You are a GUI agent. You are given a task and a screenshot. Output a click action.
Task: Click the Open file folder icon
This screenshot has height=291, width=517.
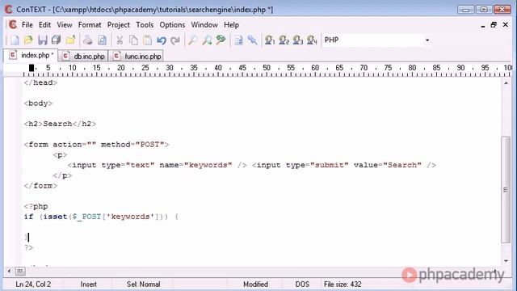[28, 40]
